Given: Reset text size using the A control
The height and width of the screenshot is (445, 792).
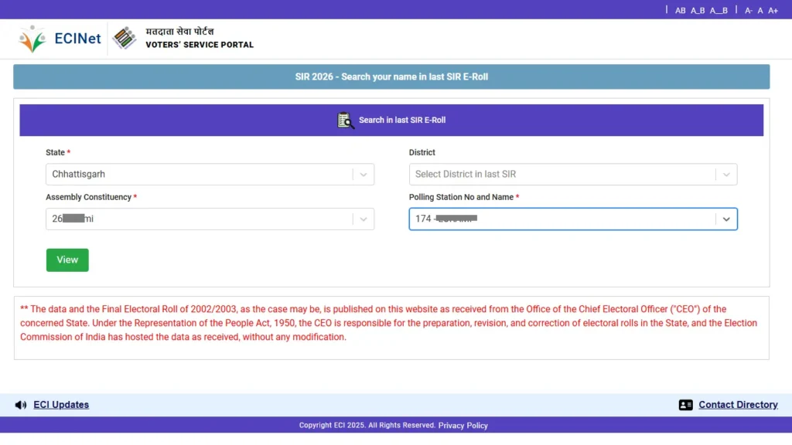Looking at the screenshot, I should (x=760, y=10).
